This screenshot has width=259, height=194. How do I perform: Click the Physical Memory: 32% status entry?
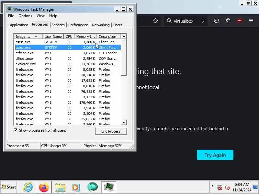[x=103, y=146]
